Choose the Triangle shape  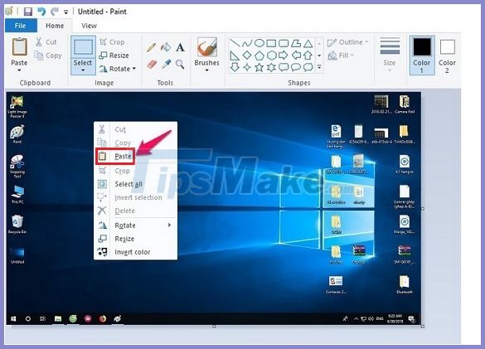pos(308,43)
